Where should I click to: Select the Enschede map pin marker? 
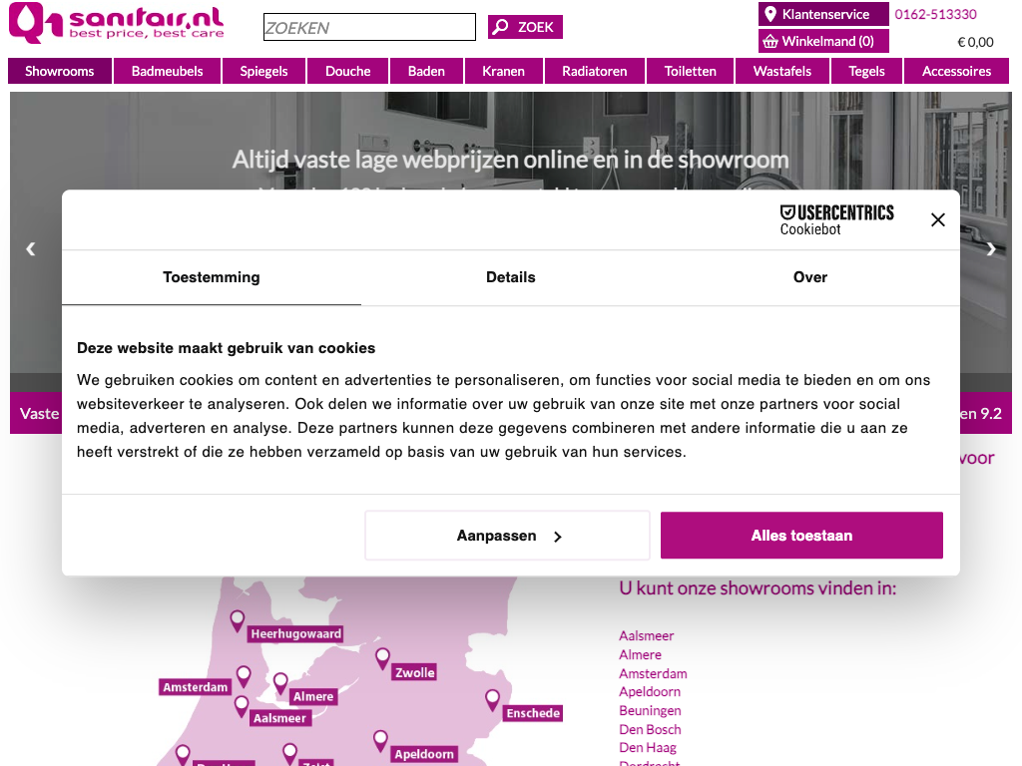492,699
